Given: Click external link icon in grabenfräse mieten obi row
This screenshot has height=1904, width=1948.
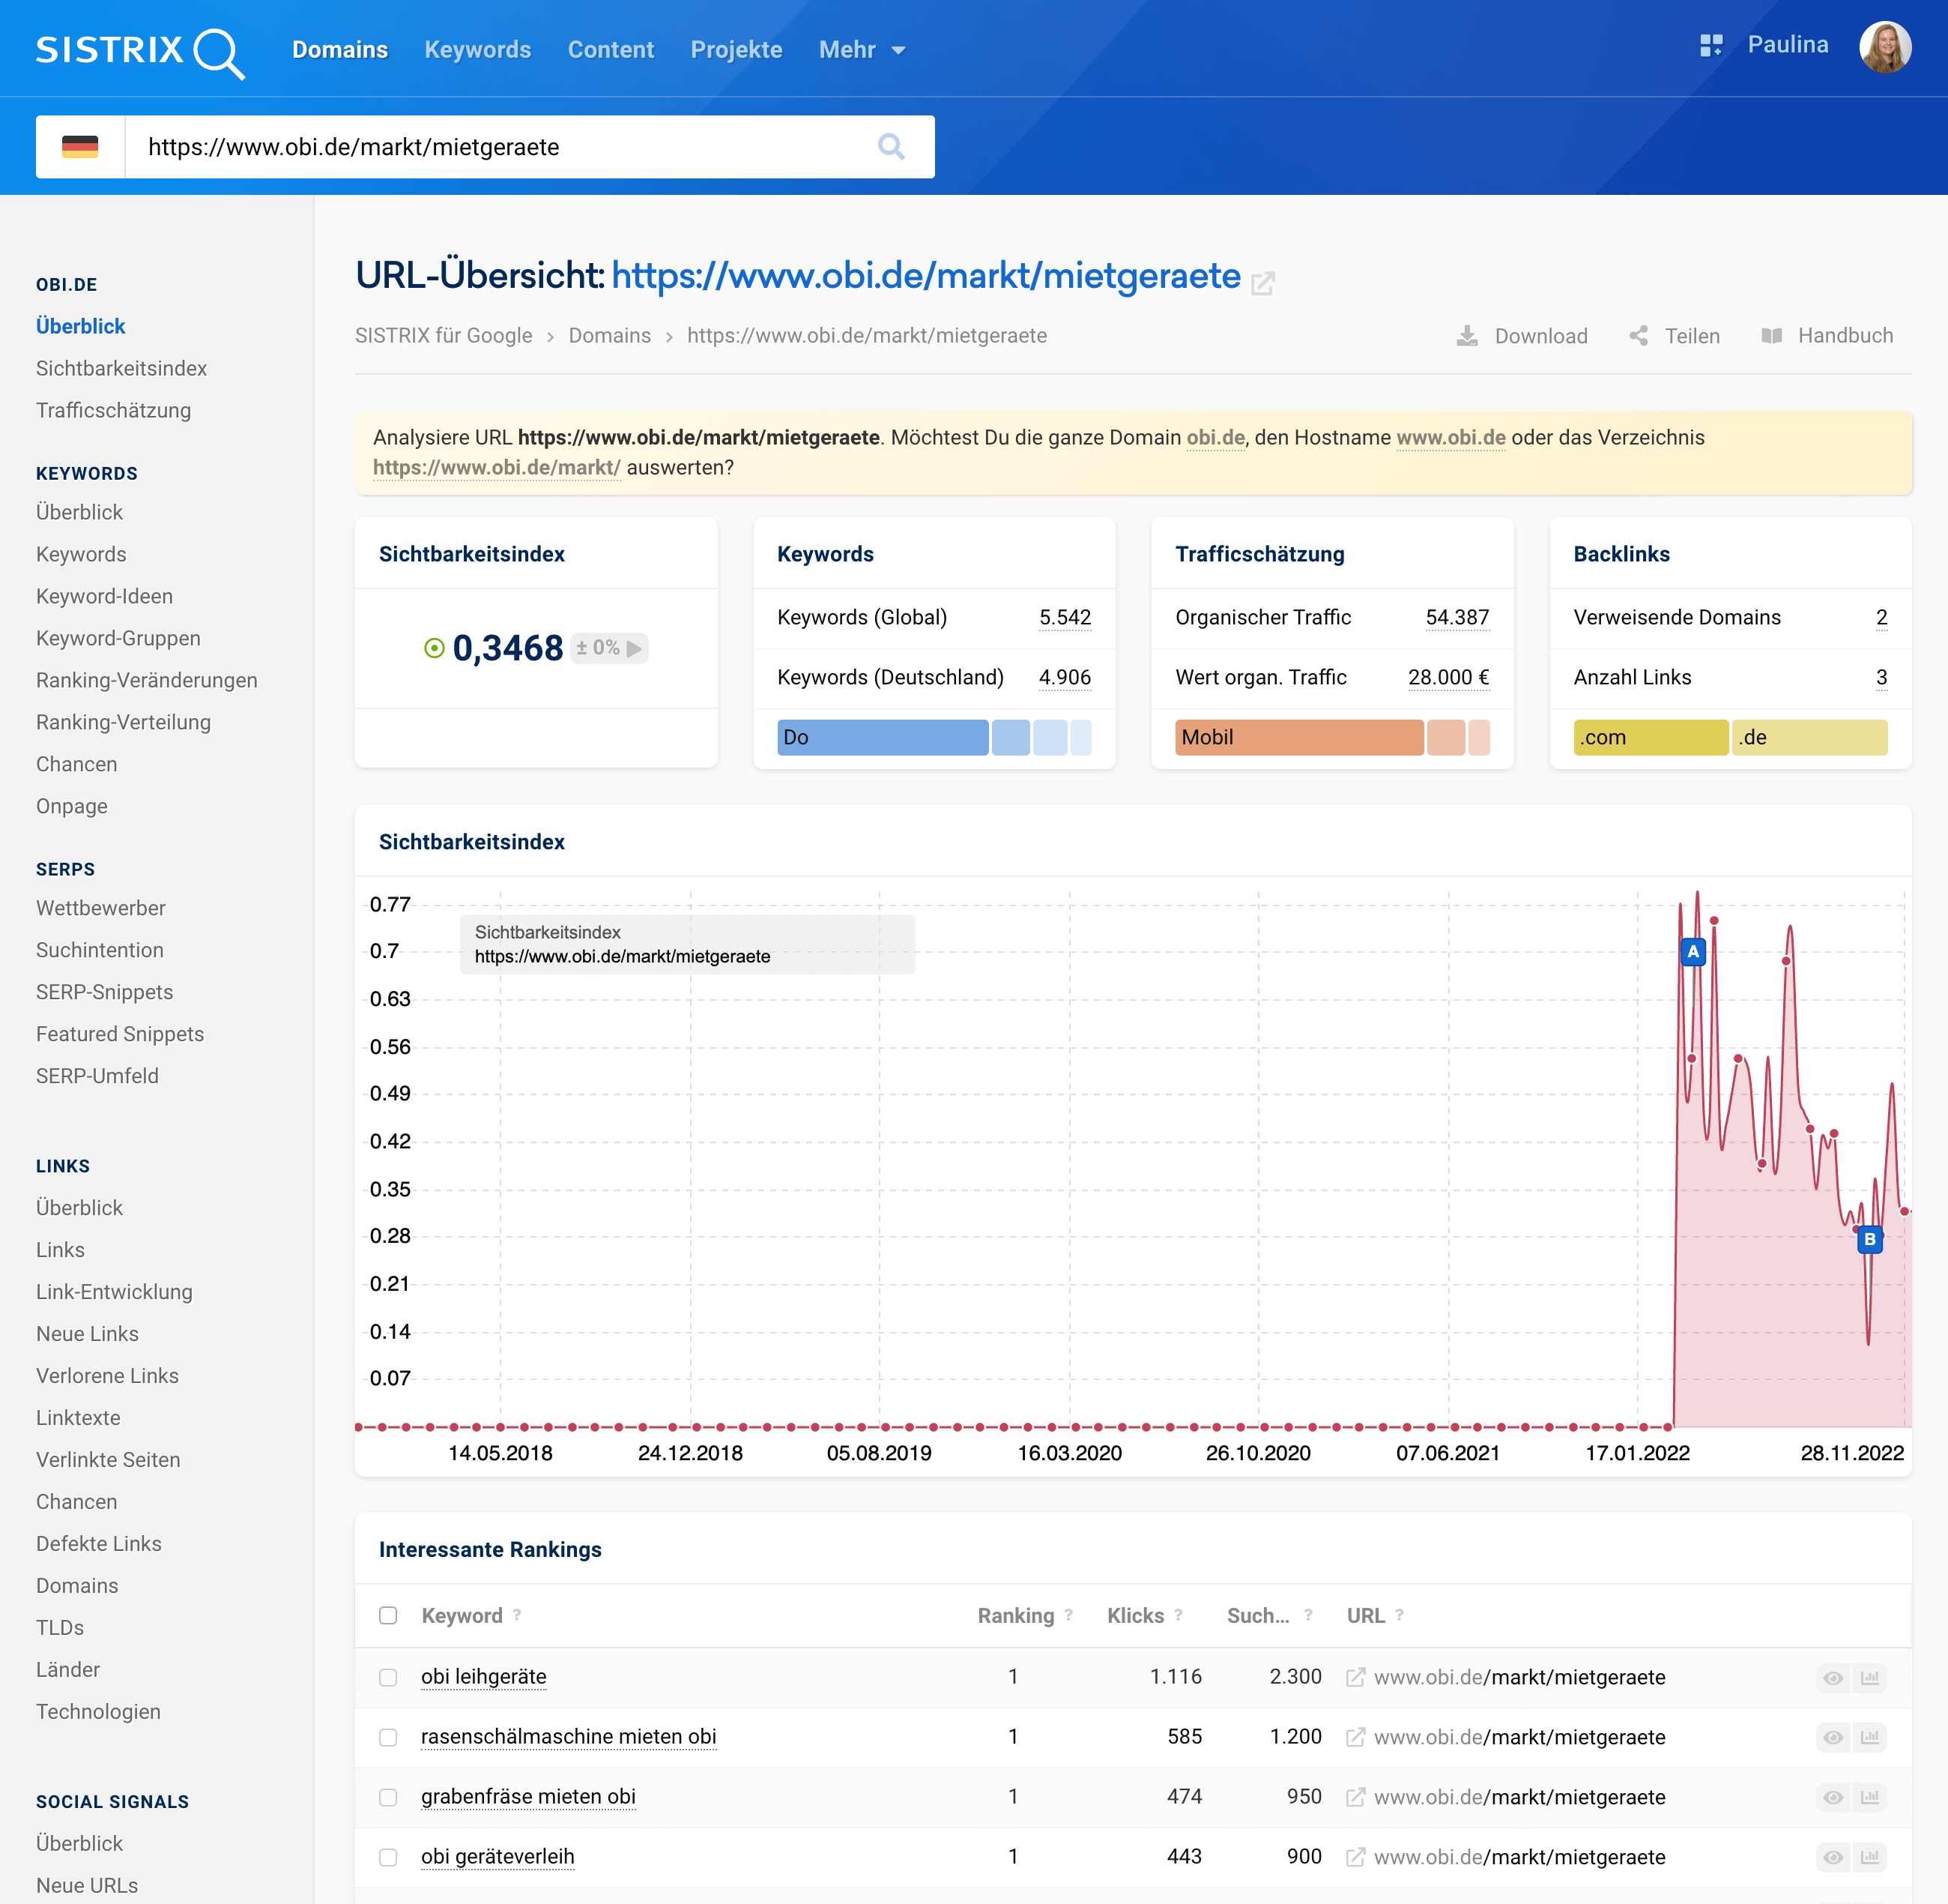Looking at the screenshot, I should [1355, 1798].
